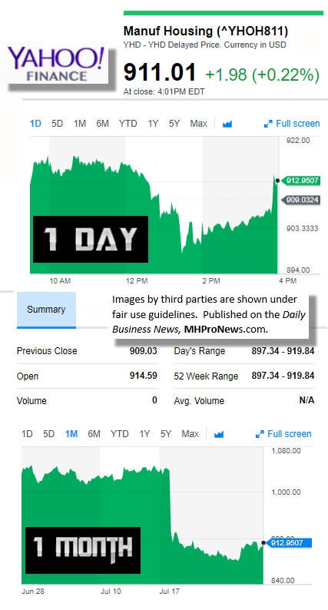The image size is (328, 610).
Task: Click blue 912.9507 label on monthly chart
Action: click(x=289, y=542)
